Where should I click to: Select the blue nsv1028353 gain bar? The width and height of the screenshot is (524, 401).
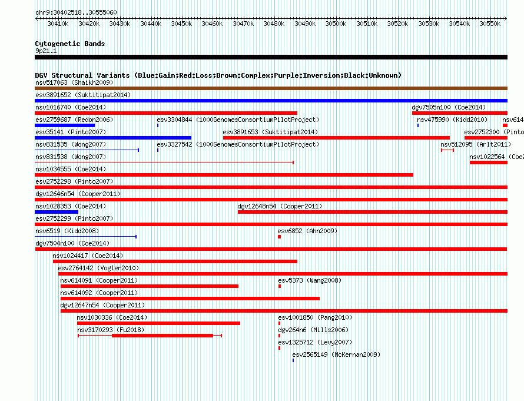coord(57,212)
